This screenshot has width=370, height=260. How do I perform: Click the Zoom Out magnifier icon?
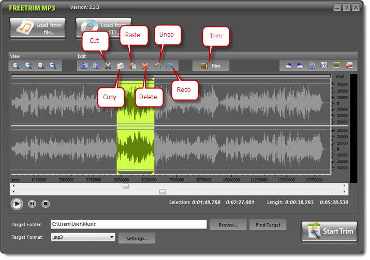point(28,66)
